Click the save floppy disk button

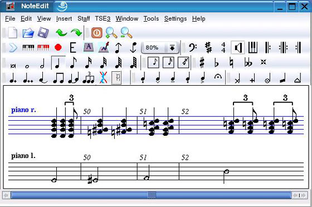pyautogui.click(x=43, y=33)
